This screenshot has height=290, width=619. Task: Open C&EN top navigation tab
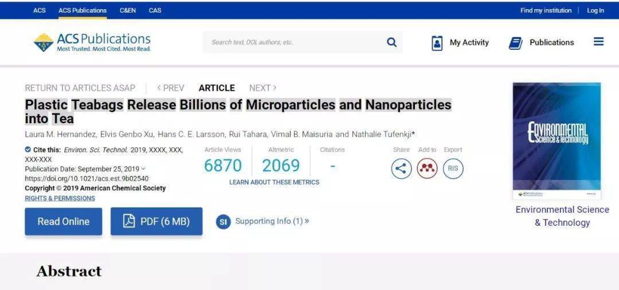pos(128,10)
